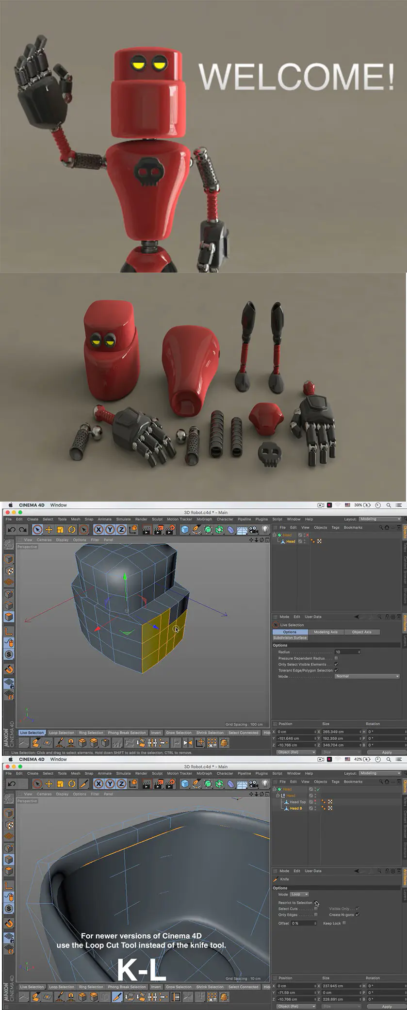Click Enable Snap magnet in upper window palette

tap(9, 670)
